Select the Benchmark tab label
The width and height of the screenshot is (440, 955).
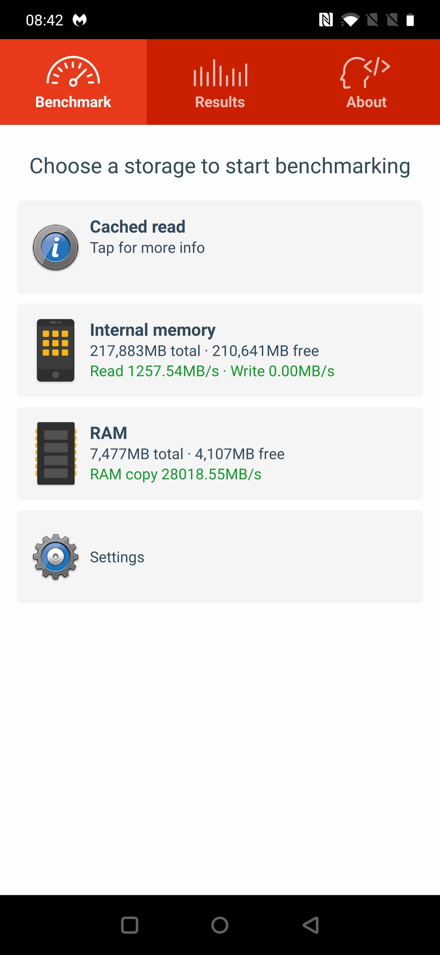point(73,102)
